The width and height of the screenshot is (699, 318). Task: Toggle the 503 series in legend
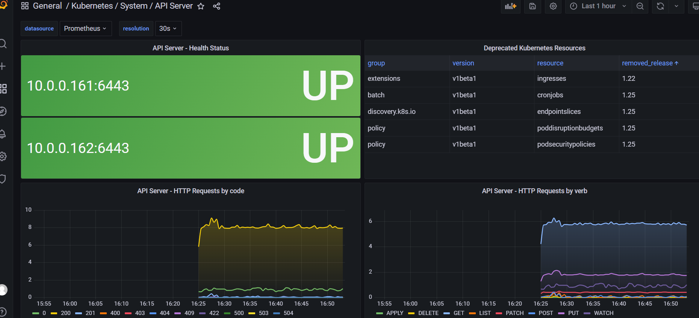[x=264, y=313]
